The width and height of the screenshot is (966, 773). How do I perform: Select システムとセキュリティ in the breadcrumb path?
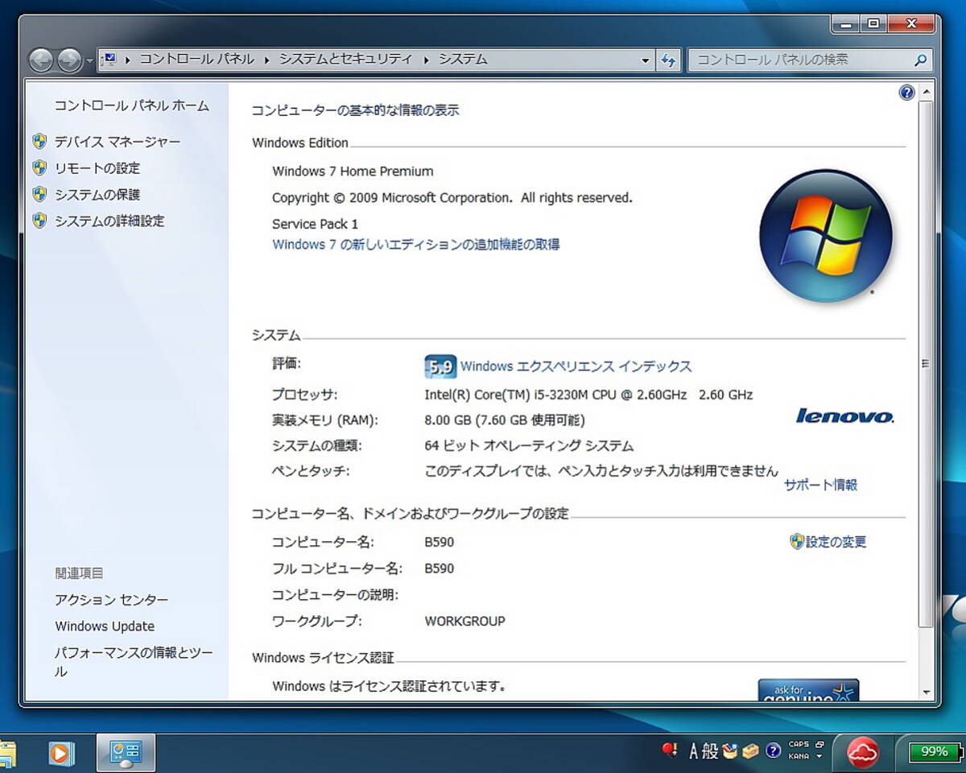tap(345, 60)
